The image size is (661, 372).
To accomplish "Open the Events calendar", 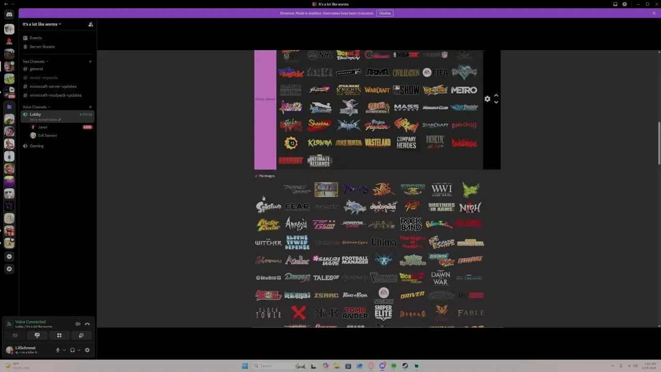I will pyautogui.click(x=57, y=38).
